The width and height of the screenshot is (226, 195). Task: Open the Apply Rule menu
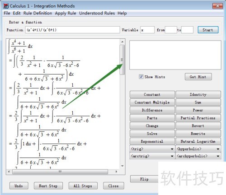tap(66, 13)
